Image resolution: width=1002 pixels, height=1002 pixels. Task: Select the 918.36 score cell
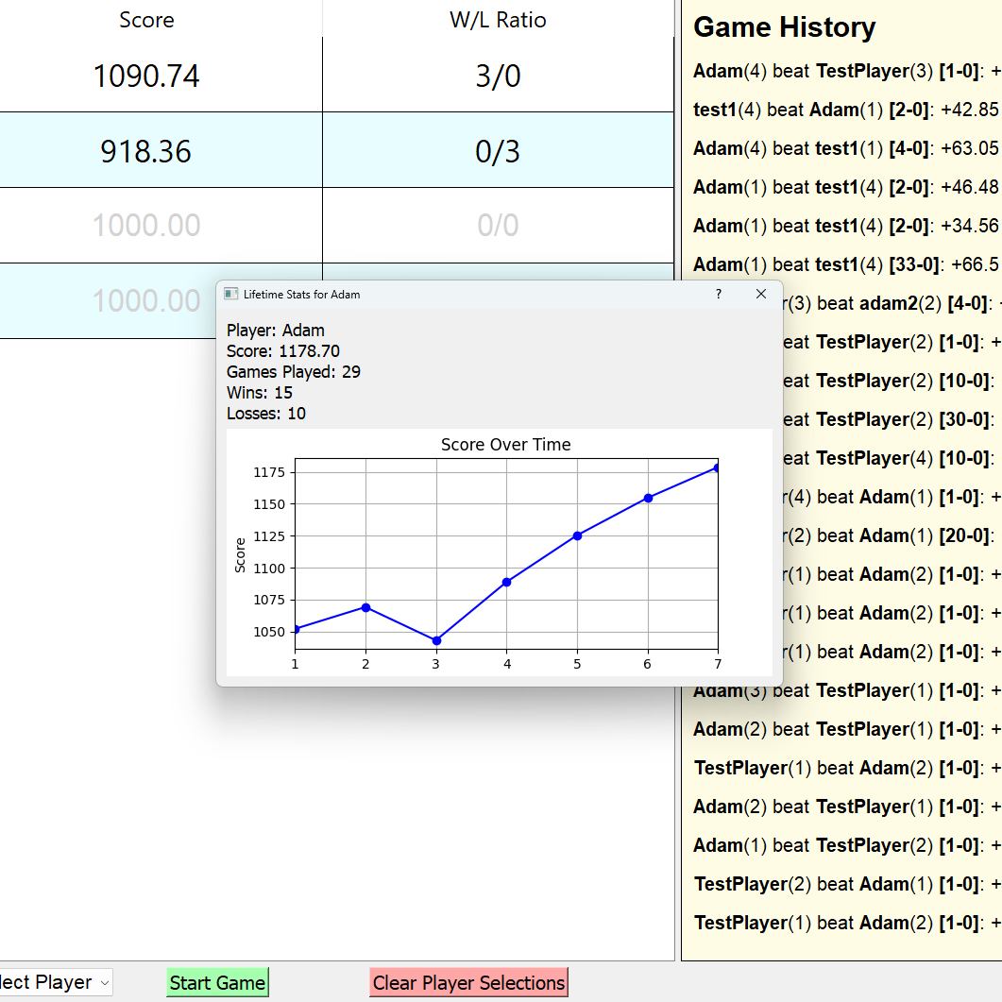[146, 151]
